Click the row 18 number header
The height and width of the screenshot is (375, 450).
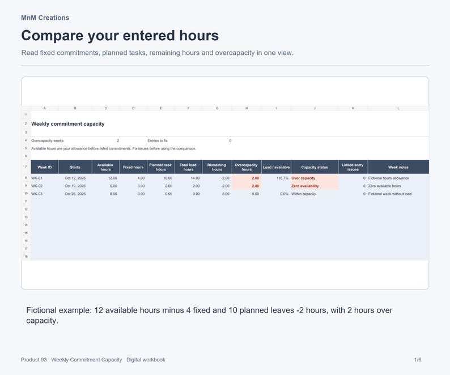(26, 257)
